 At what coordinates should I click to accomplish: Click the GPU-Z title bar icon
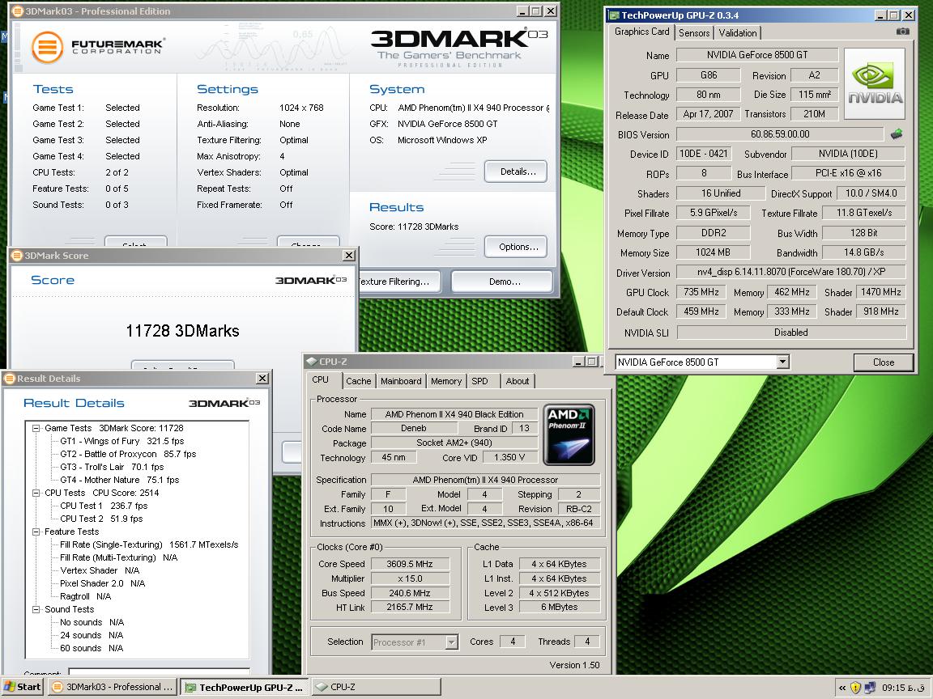pos(613,15)
